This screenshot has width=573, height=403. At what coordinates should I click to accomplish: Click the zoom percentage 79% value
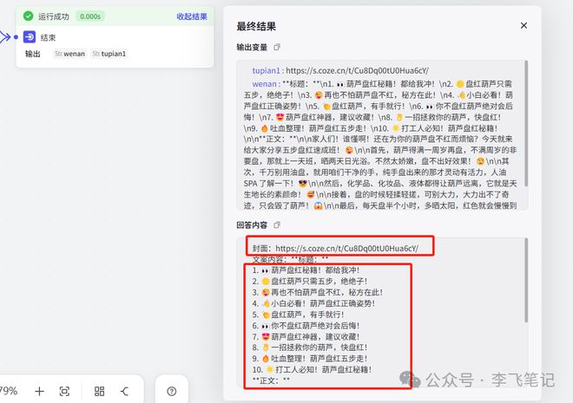click(9, 391)
